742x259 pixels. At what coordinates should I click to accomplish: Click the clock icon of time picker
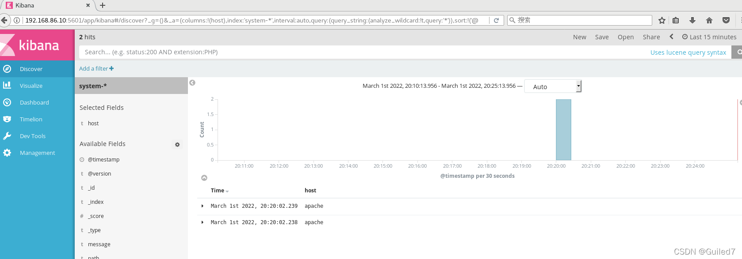pos(685,37)
